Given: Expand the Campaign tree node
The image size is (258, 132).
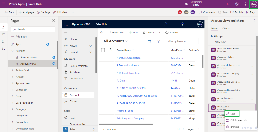Looking at the screenshot, I should tap(12, 90).
